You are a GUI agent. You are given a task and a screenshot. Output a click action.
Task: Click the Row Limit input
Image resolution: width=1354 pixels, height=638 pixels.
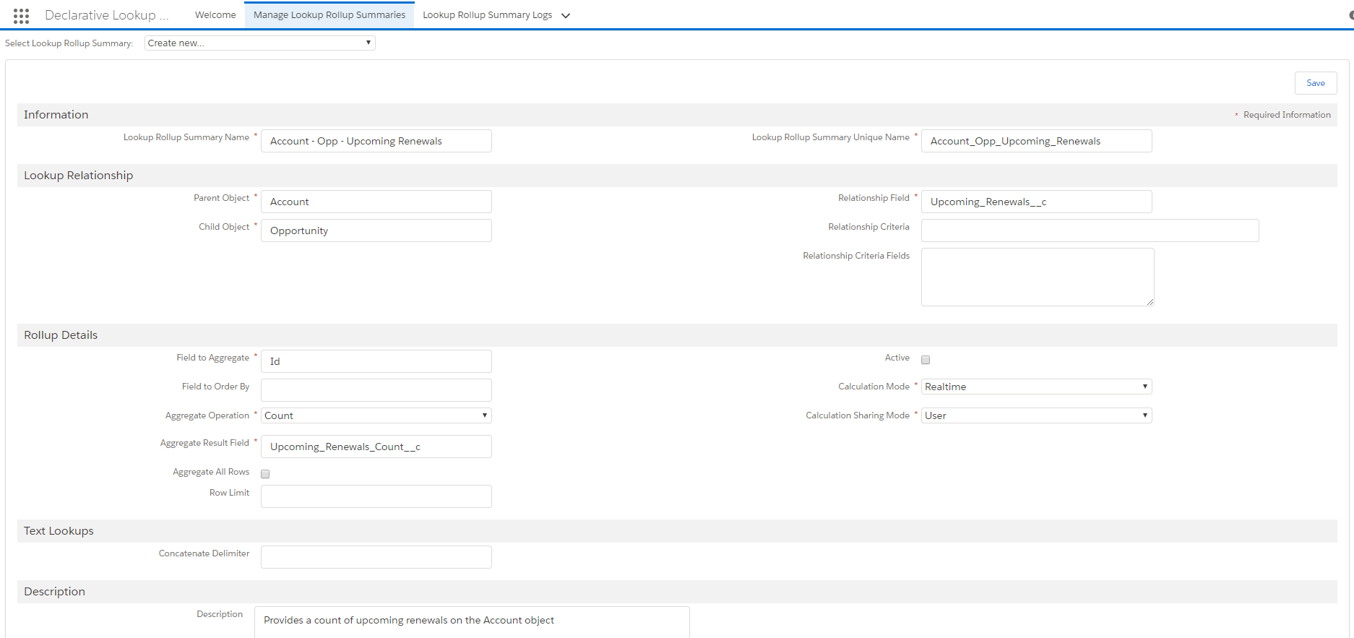click(376, 496)
